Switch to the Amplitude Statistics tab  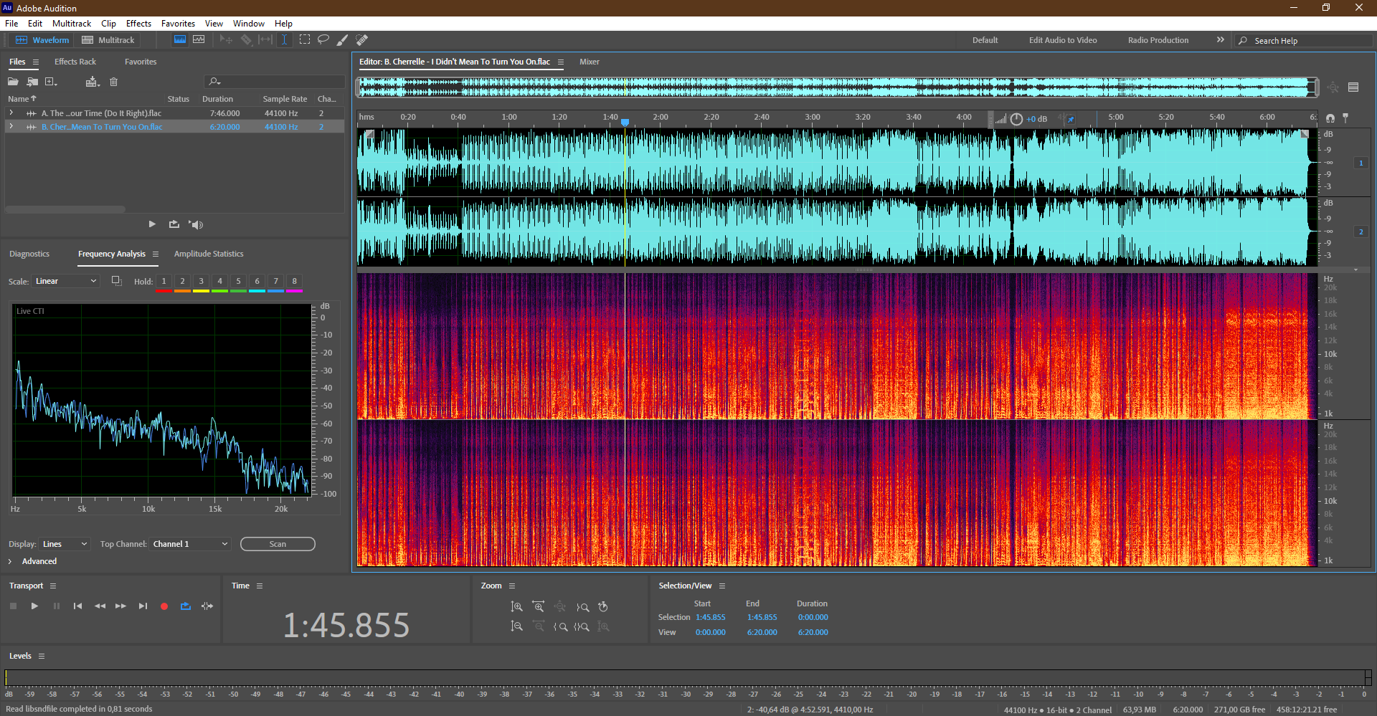click(x=209, y=254)
